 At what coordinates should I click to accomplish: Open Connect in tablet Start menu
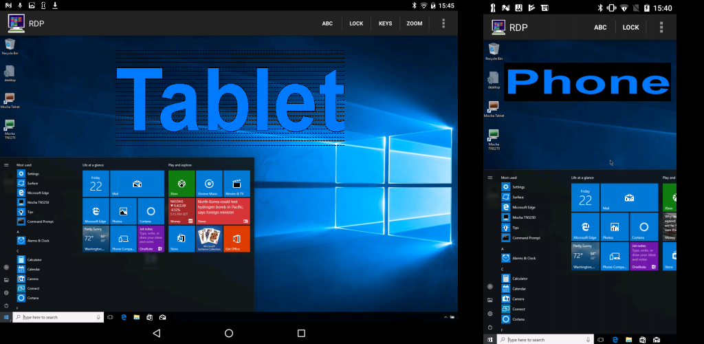pos(28,288)
